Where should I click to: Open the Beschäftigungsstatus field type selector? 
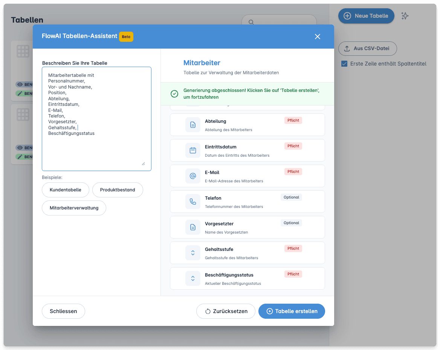[x=192, y=278]
